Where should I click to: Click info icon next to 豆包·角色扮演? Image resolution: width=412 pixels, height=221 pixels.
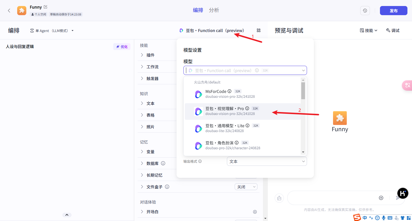(x=237, y=143)
